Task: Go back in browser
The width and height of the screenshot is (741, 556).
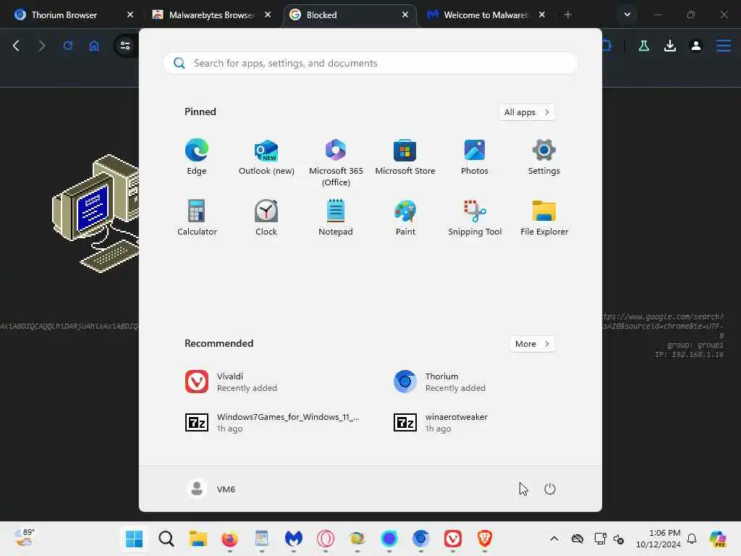Action: (x=16, y=46)
